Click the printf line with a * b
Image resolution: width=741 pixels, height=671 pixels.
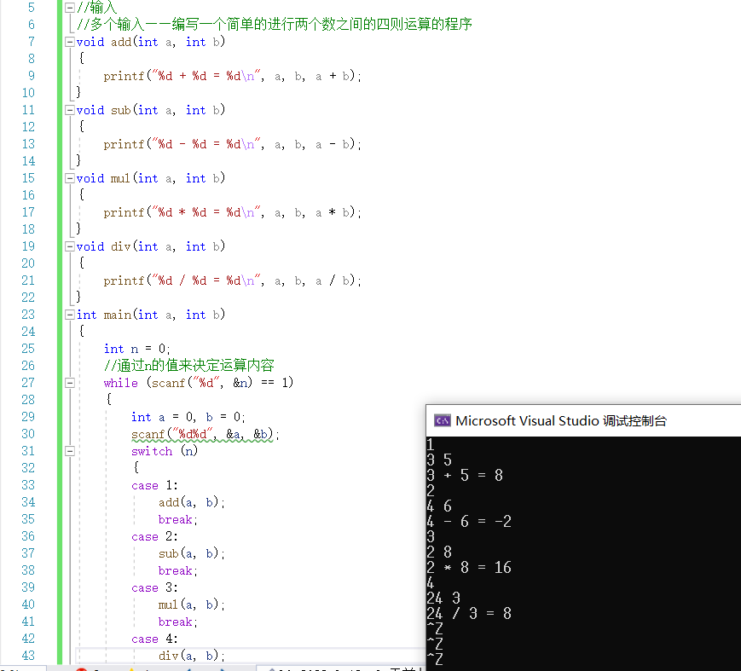pos(232,212)
